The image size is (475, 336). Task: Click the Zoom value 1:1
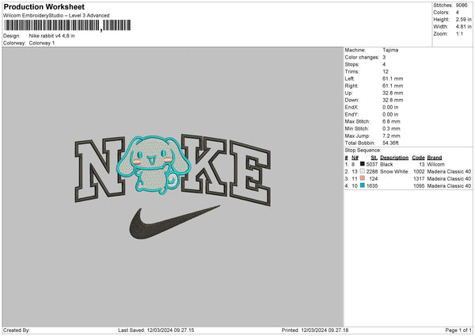pyautogui.click(x=459, y=33)
